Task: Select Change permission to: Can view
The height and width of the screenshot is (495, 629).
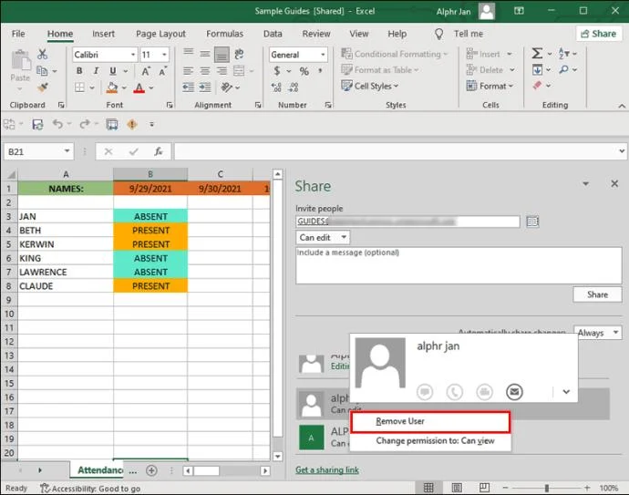Action: (x=430, y=441)
